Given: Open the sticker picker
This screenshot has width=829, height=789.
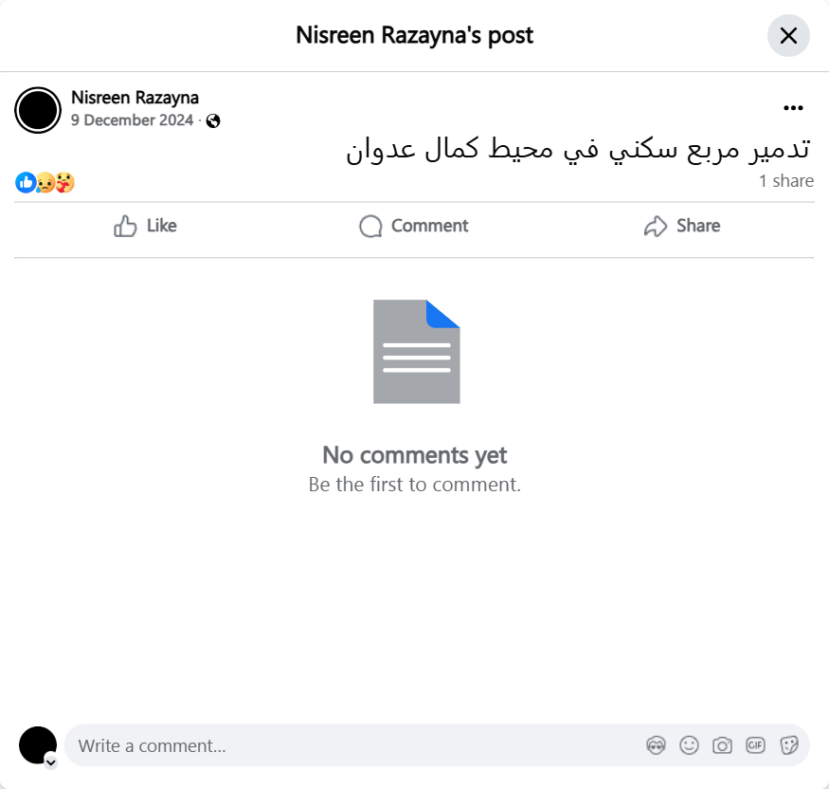Looking at the screenshot, I should coord(789,745).
